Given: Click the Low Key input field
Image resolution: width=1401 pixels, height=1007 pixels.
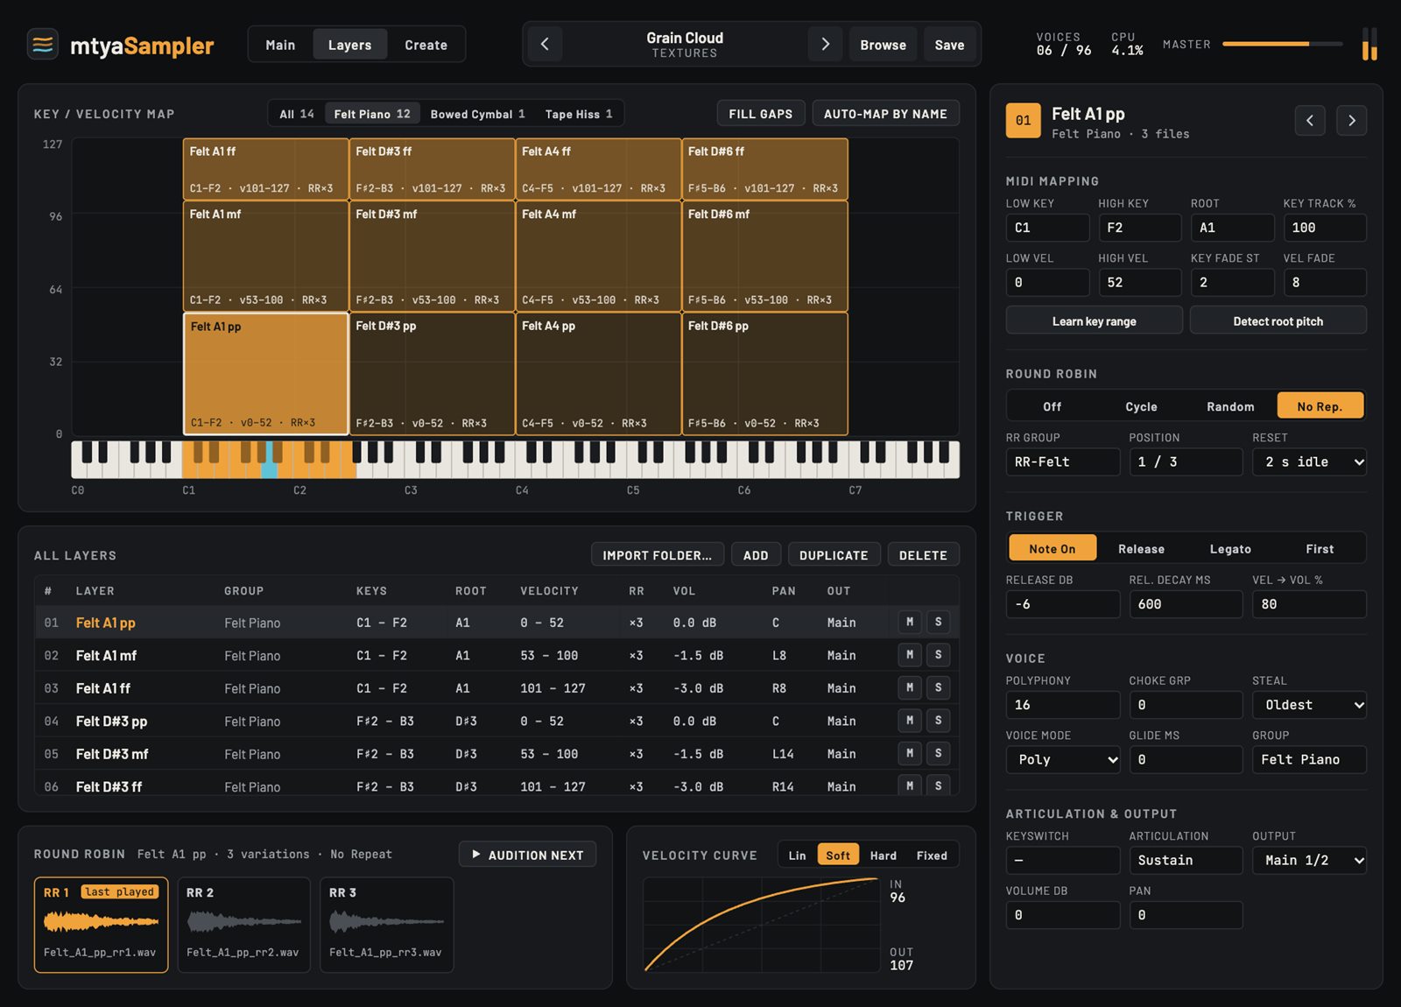Looking at the screenshot, I should tap(1047, 228).
